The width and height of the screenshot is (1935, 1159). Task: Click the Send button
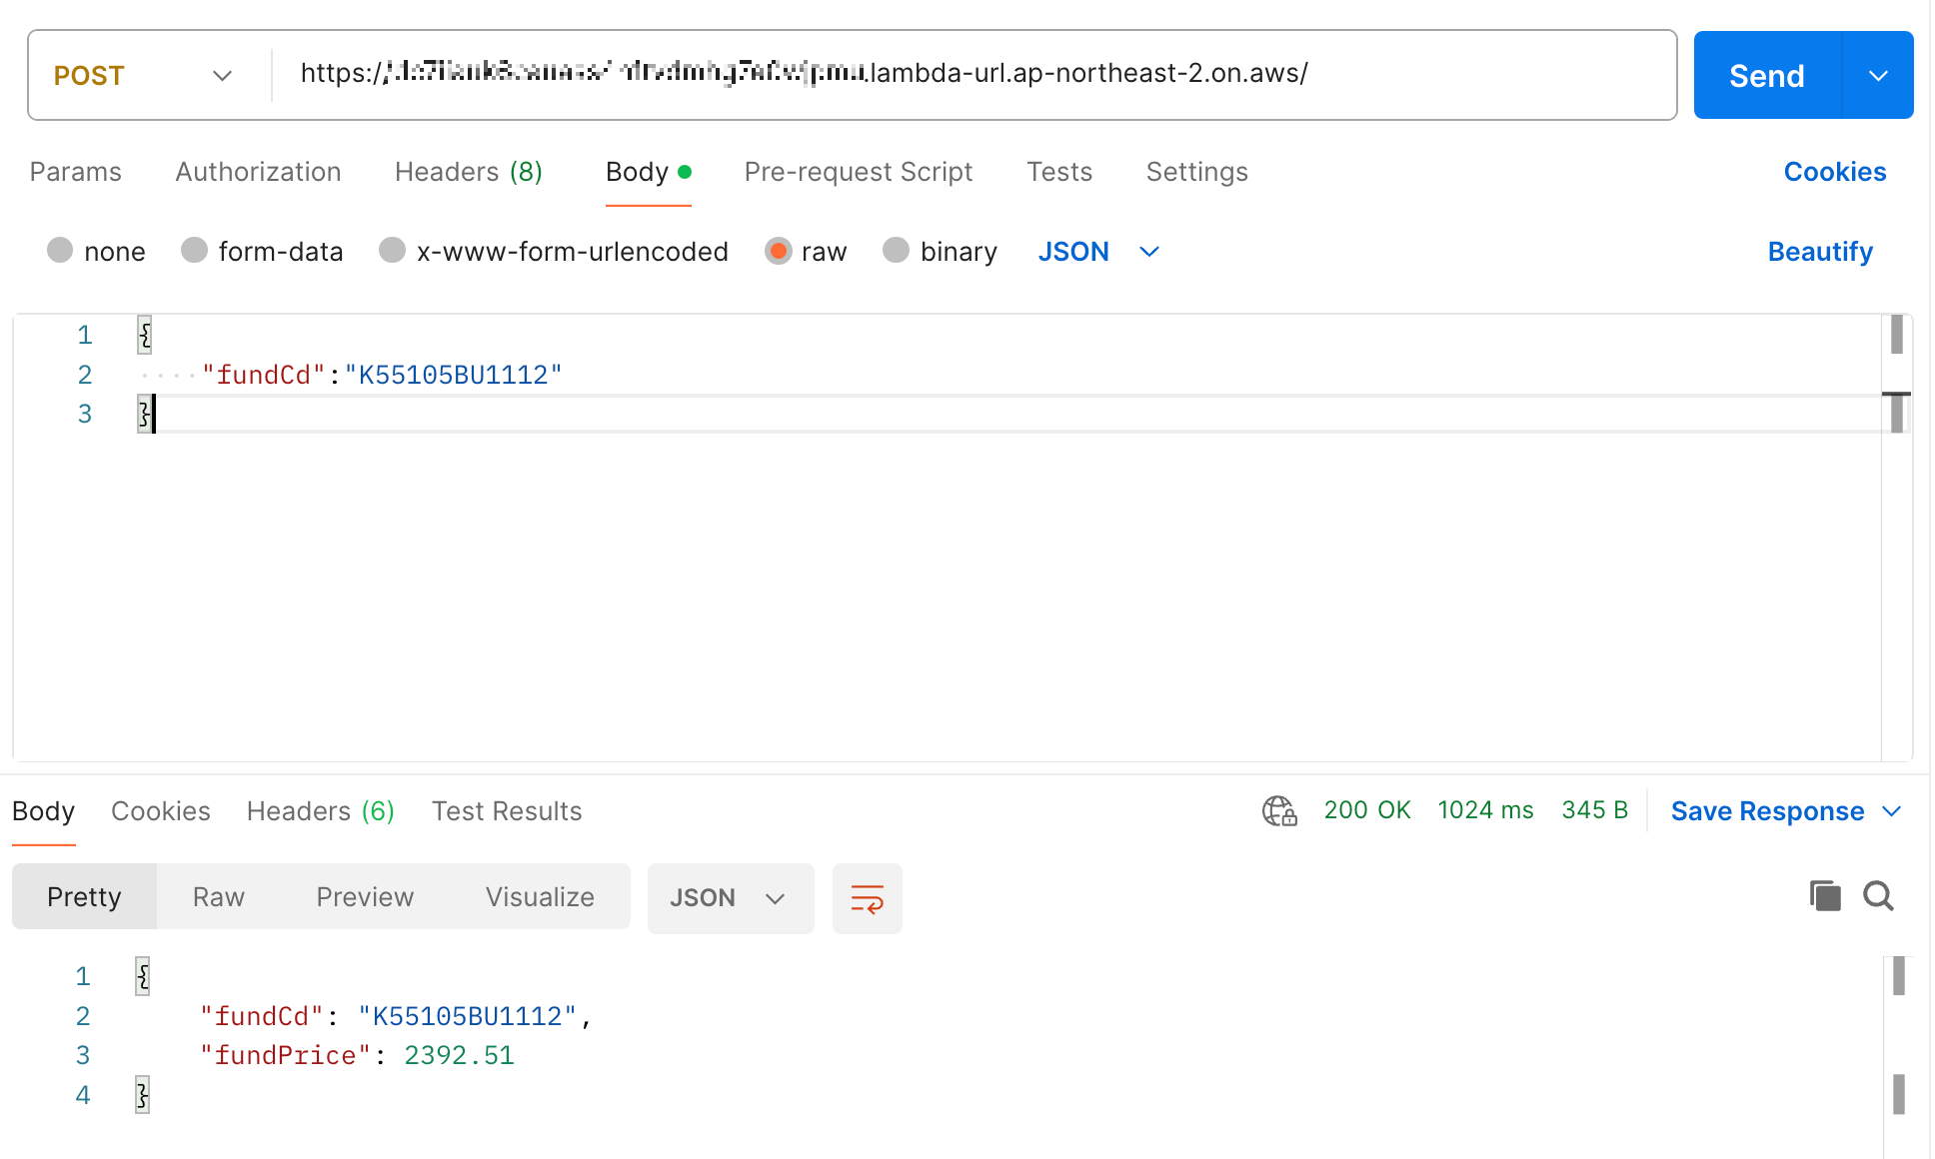pyautogui.click(x=1766, y=76)
